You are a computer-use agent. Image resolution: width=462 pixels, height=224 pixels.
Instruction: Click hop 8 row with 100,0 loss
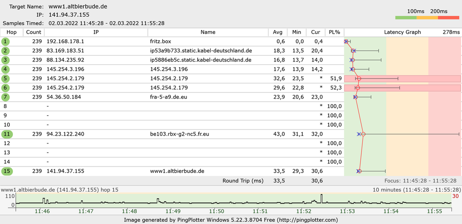click(172, 106)
